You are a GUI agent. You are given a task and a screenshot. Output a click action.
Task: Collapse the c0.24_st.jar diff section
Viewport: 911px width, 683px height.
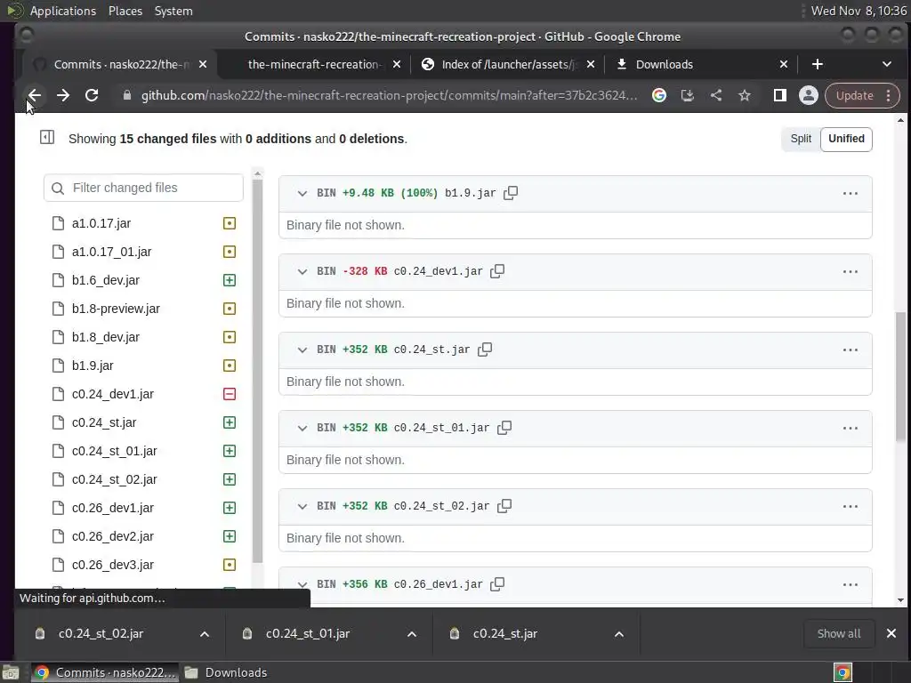(x=302, y=350)
